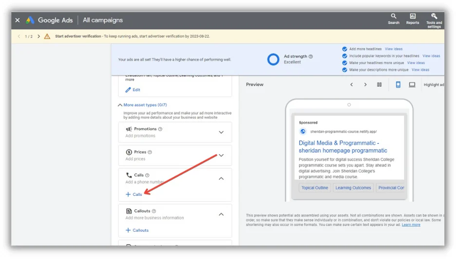Click the Digital Media & Programmatic ad headline

click(343, 147)
